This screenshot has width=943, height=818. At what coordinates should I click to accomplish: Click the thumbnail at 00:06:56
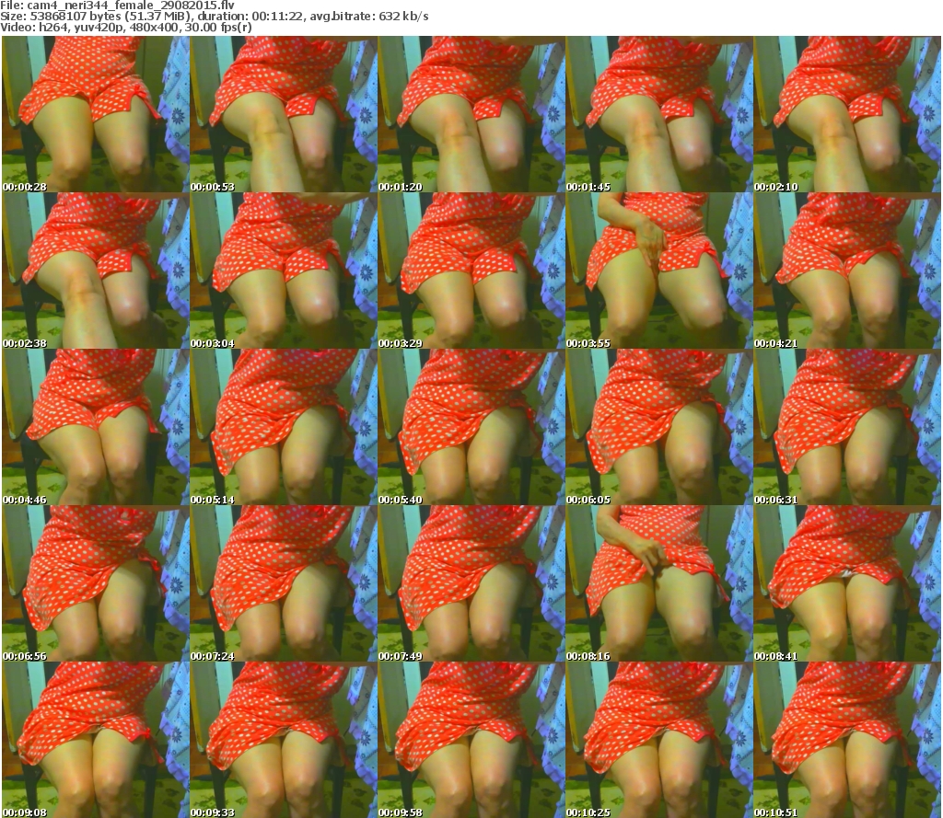96,583
